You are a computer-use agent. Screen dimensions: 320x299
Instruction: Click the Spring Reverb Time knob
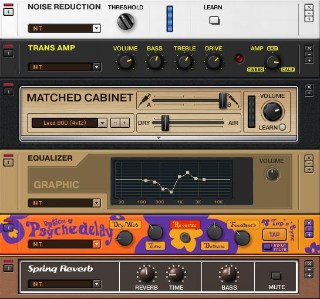pos(176,274)
